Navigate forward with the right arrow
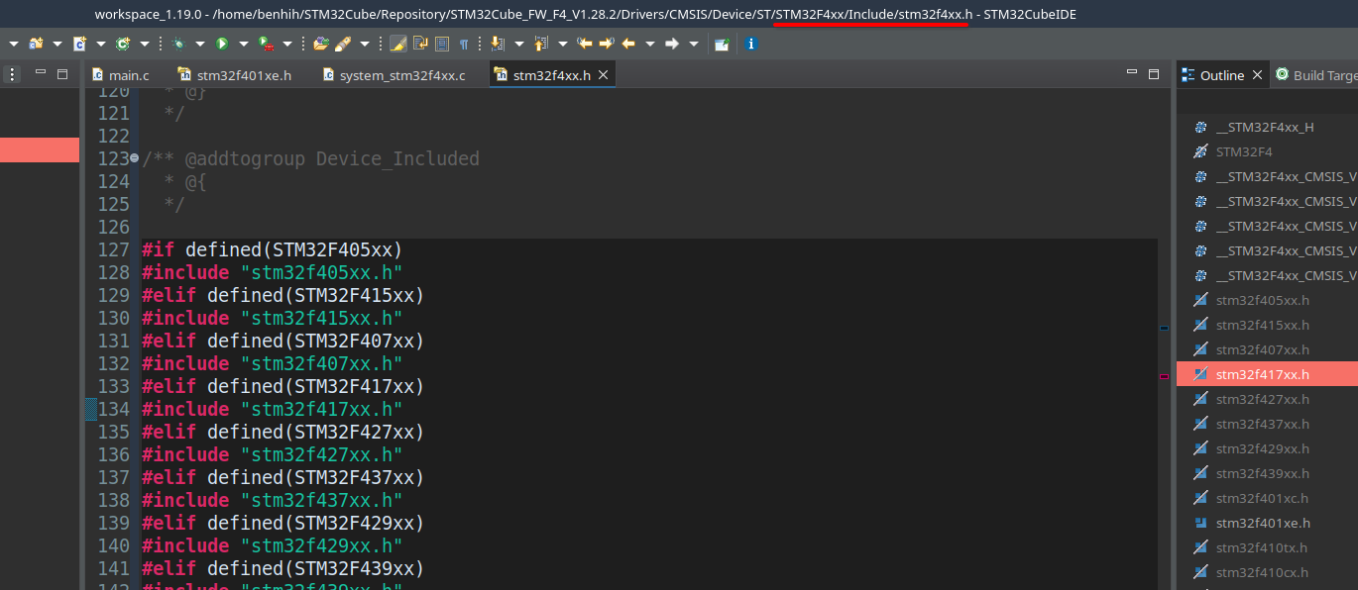Viewport: 1358px width, 590px height. 672,44
